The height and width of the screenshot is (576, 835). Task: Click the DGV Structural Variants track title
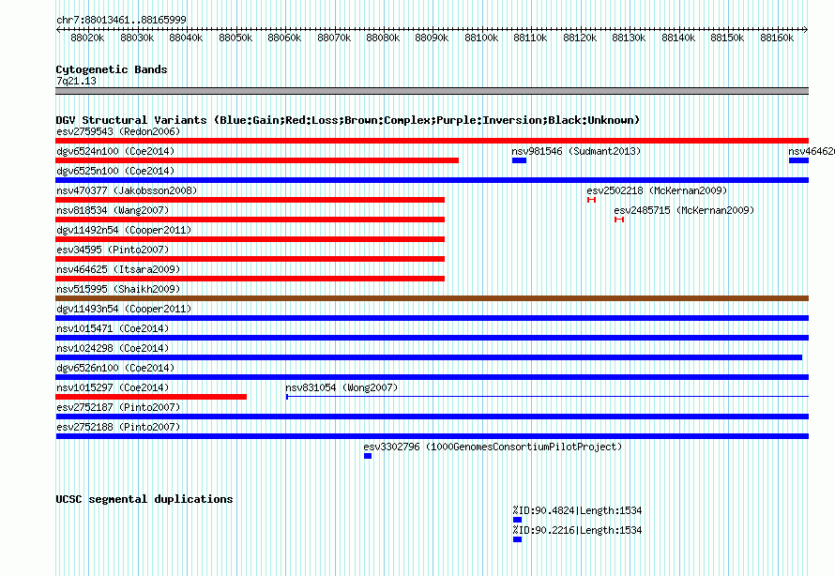348,120
